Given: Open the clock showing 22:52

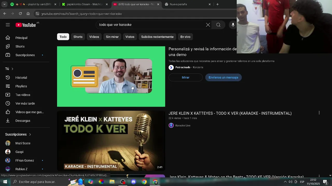Looking at the screenshot, I should coord(313,182).
